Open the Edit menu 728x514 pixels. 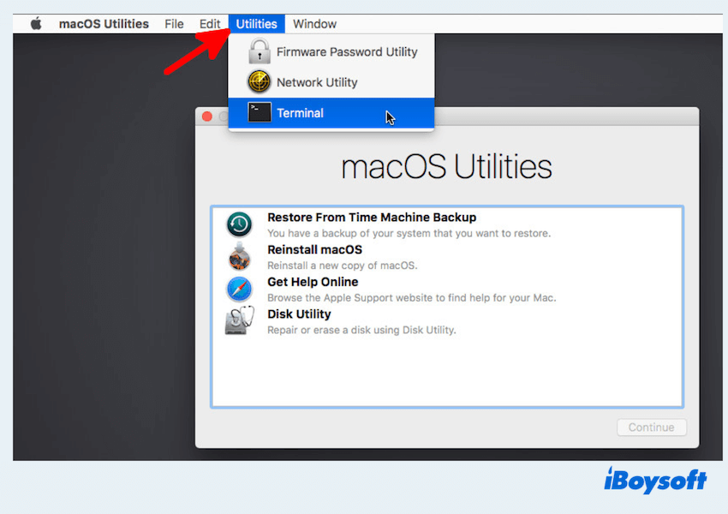210,24
